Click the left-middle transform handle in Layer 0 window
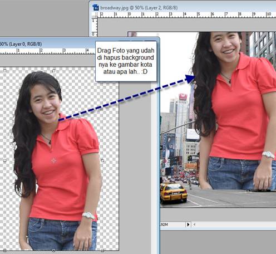 (5, 160)
